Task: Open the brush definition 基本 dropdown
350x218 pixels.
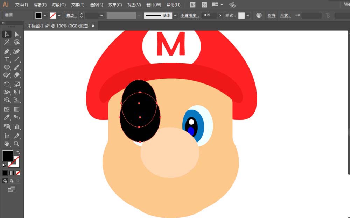Action: (x=175, y=15)
